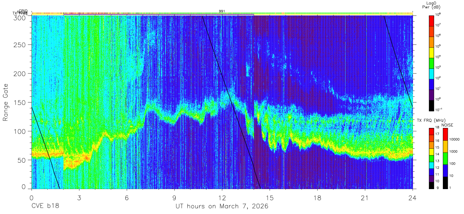Select the x-axis tick label '6'

tap(127, 198)
